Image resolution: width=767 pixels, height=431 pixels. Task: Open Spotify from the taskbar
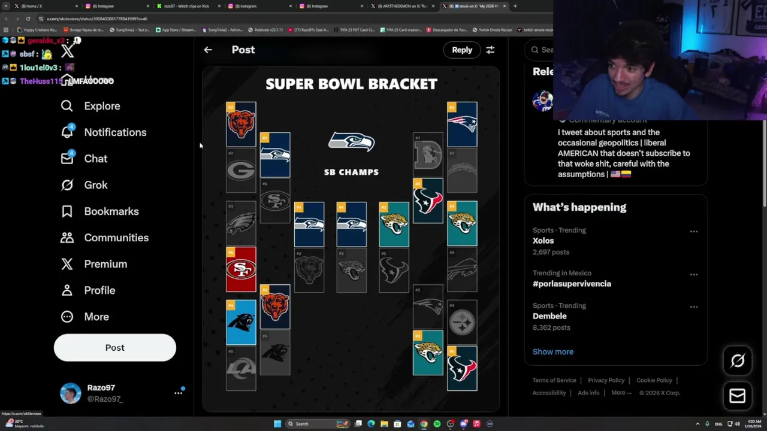click(x=437, y=424)
